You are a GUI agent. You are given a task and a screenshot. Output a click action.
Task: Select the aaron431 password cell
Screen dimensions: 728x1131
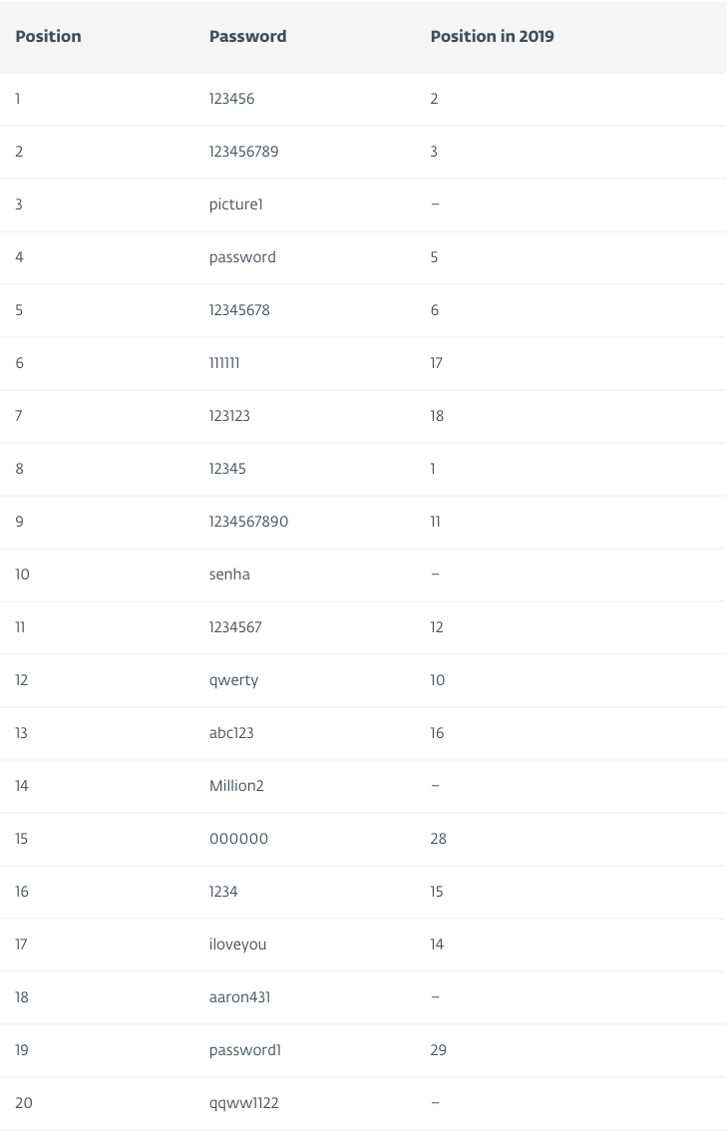point(239,997)
